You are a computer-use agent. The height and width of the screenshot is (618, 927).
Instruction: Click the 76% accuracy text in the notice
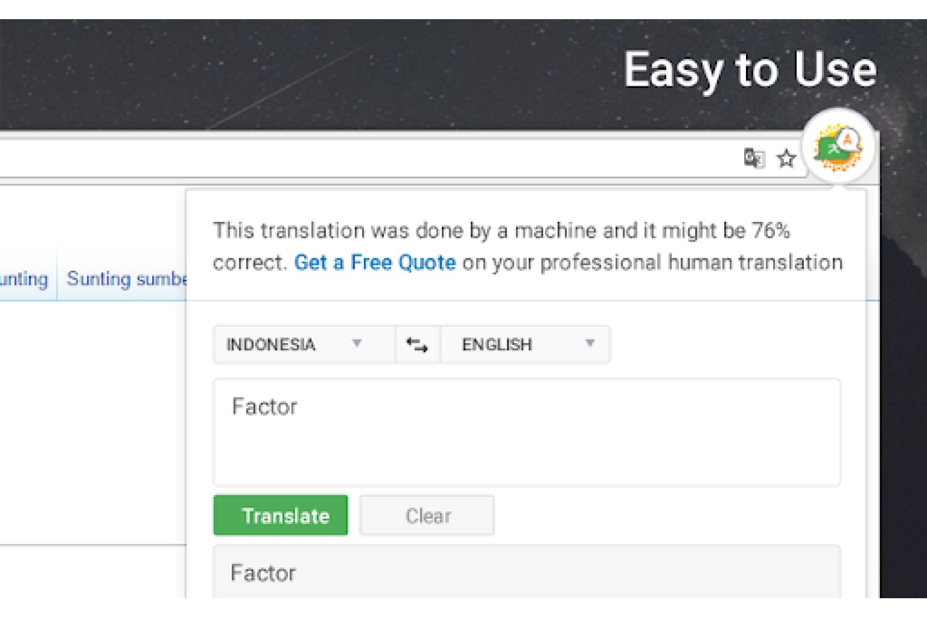tap(771, 231)
